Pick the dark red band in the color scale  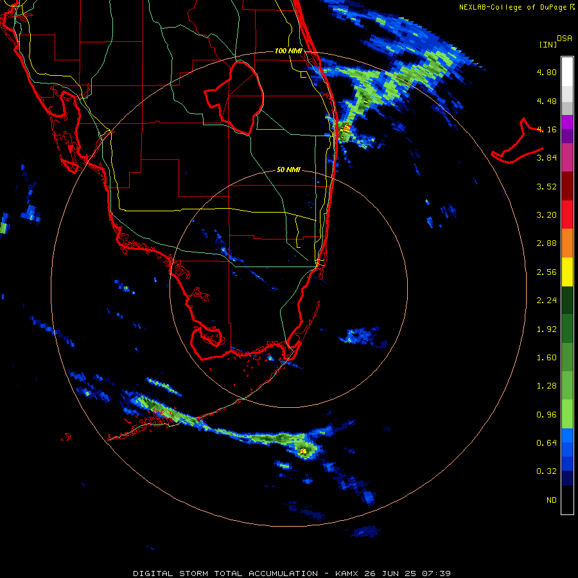tap(567, 186)
